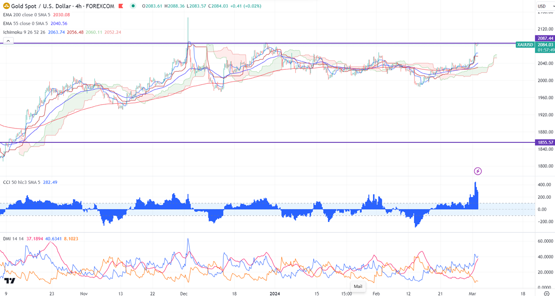The width and height of the screenshot is (555, 296).
Task: Click the 2084.03 current price label
Action: point(545,45)
